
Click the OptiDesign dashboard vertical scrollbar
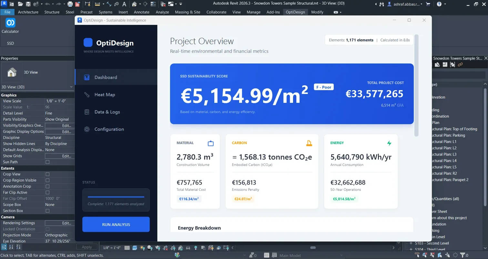(x=416, y=85)
